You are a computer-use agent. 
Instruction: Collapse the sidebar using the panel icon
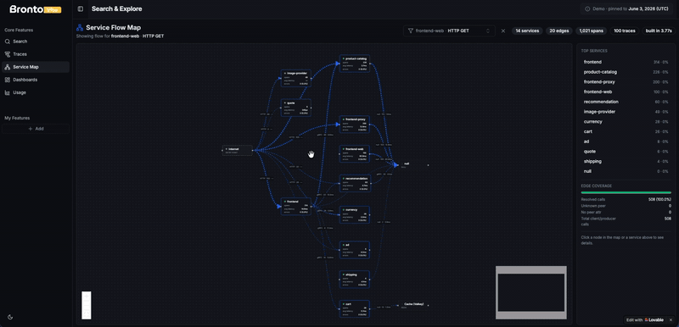click(80, 9)
